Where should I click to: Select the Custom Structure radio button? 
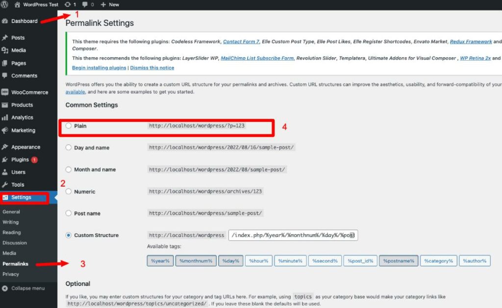[69, 235]
